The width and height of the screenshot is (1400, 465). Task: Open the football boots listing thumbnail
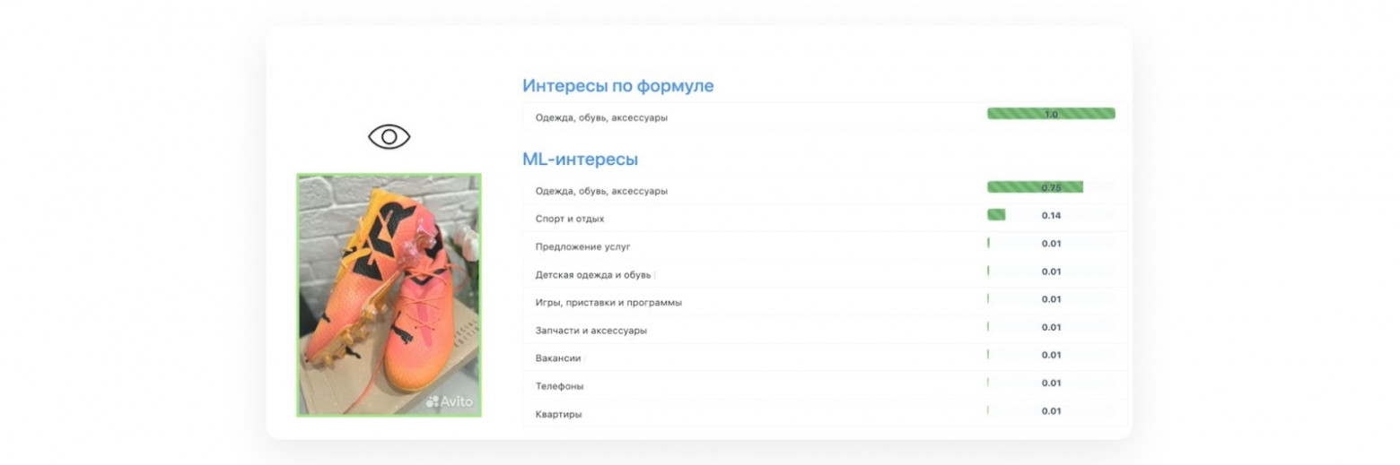click(389, 296)
